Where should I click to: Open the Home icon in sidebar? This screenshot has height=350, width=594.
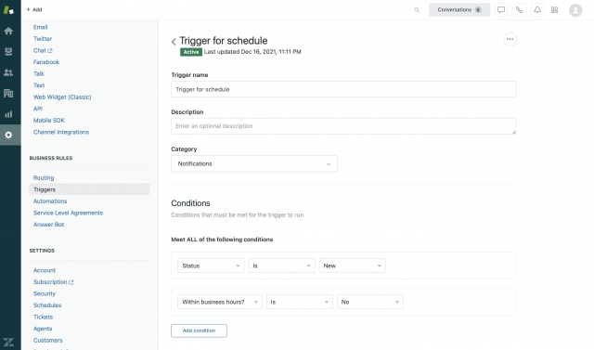coord(8,31)
